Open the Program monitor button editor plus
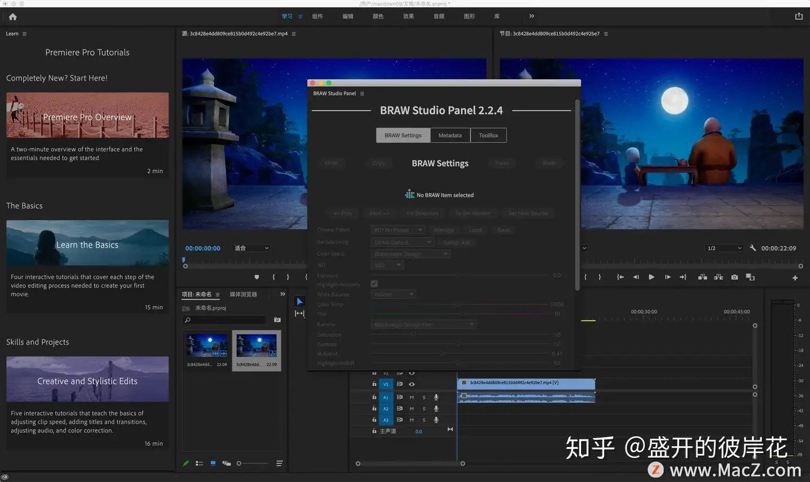 click(x=795, y=278)
